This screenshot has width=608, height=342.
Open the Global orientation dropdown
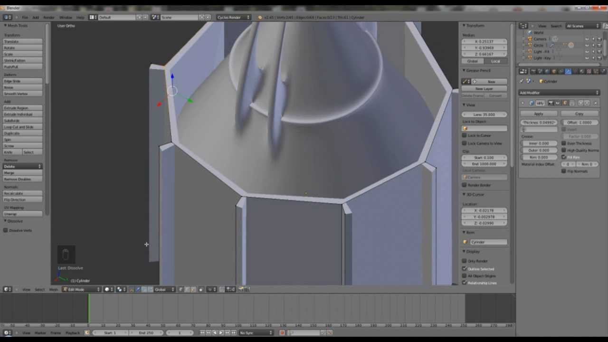coord(164,289)
